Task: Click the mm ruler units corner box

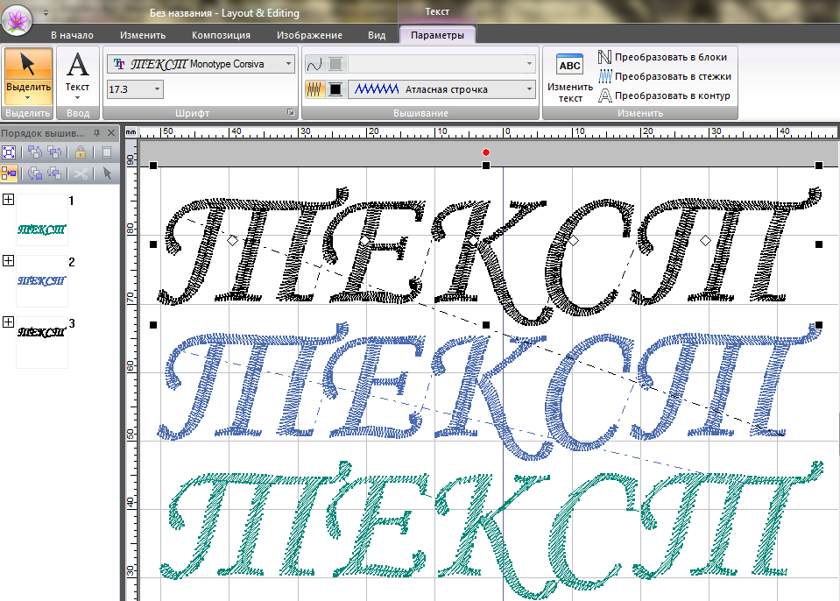Action: pyautogui.click(x=131, y=131)
